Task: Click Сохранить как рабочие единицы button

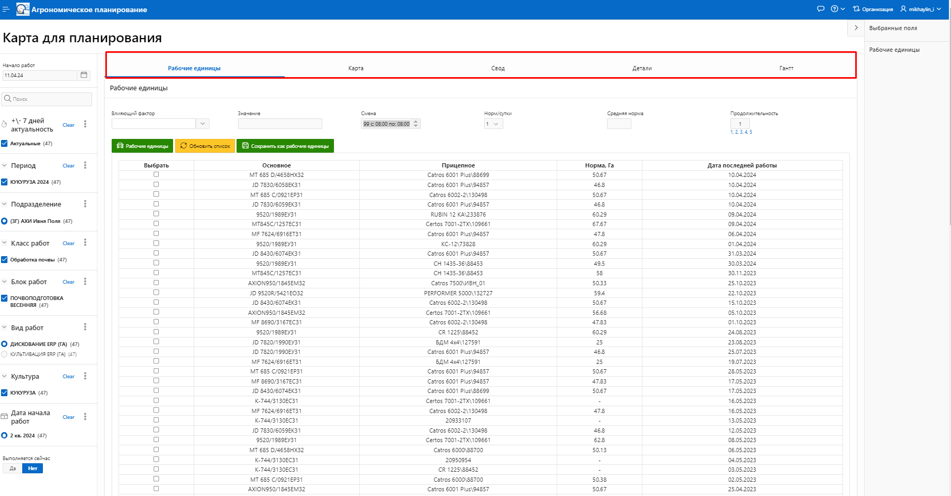Action: [x=285, y=146]
